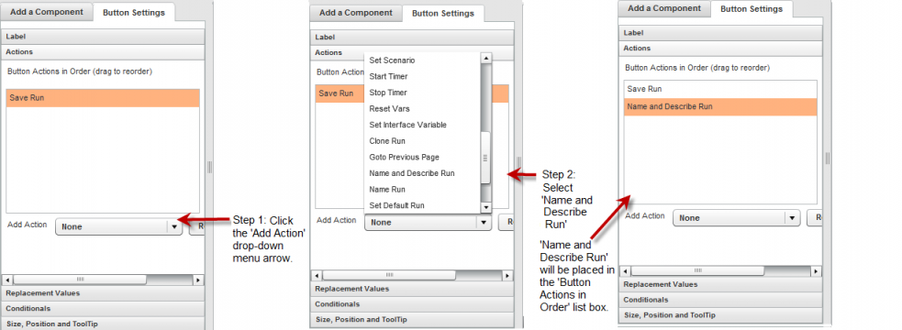Select Button Settings tab in right panel
Image resolution: width=902 pixels, height=330 pixels.
tap(752, 8)
